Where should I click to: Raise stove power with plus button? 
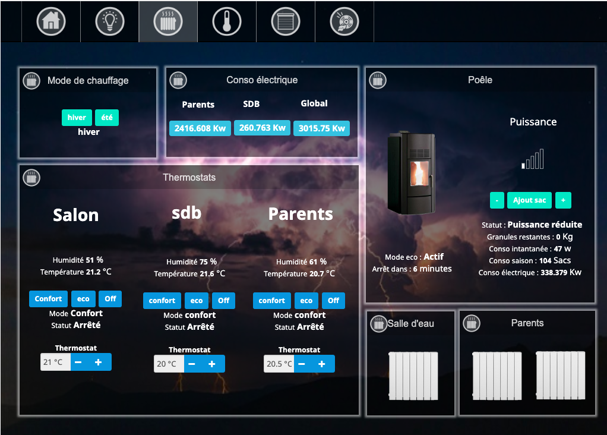tap(563, 200)
